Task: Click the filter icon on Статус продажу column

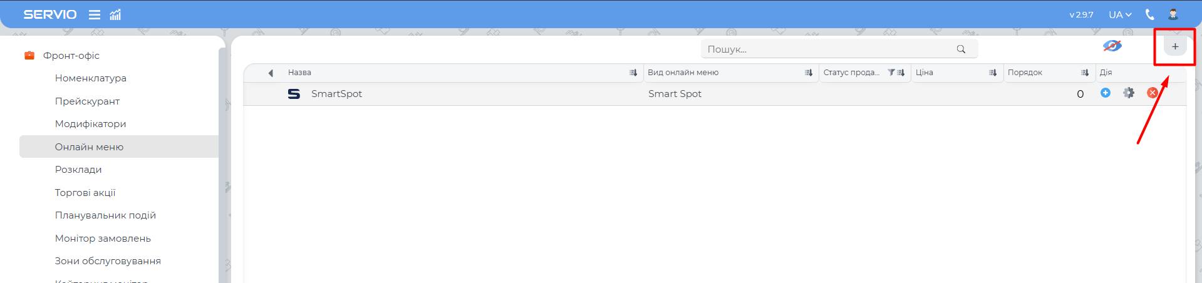Action: click(891, 73)
